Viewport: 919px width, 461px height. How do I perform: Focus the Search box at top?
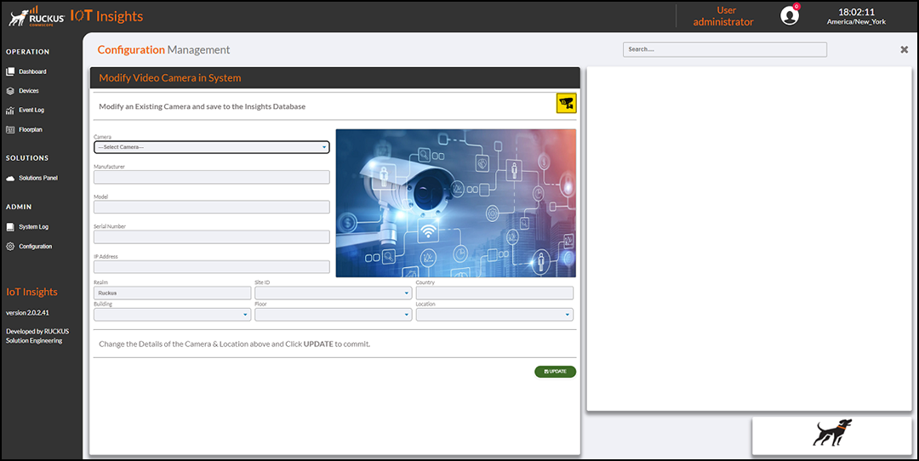[x=725, y=50]
